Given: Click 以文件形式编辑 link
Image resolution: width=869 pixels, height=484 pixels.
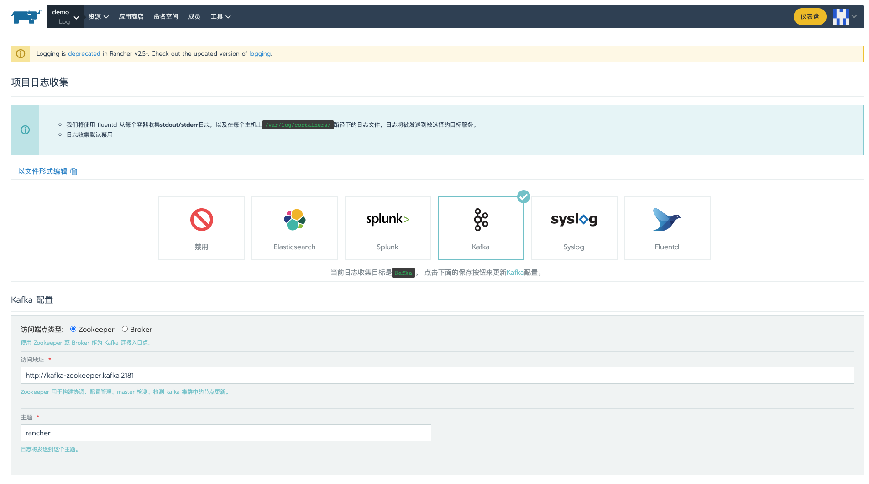Looking at the screenshot, I should pyautogui.click(x=42, y=171).
